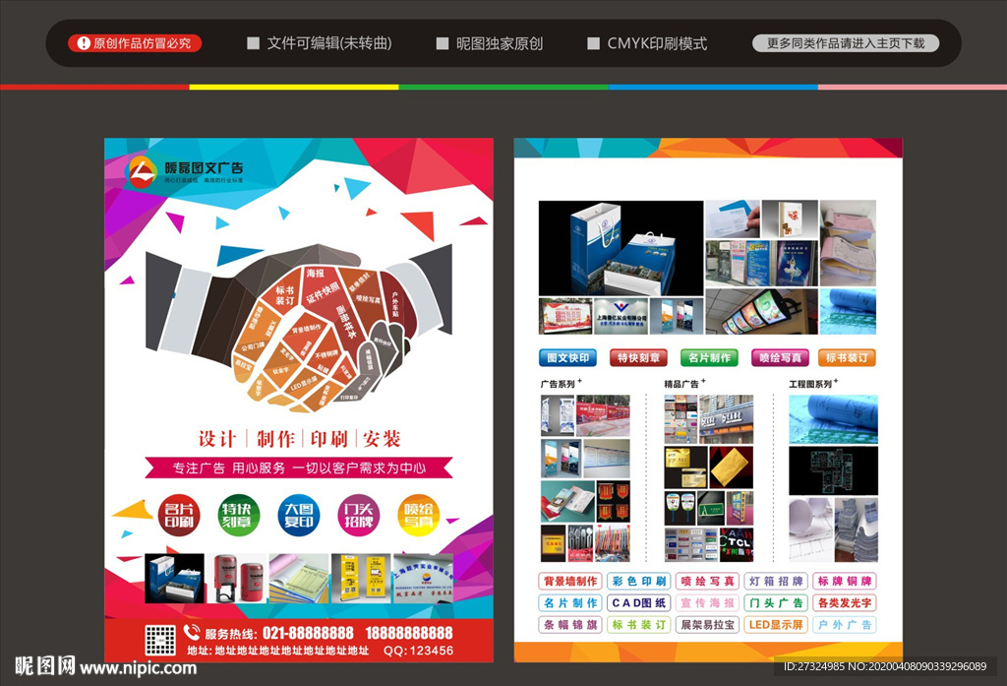Viewport: 1007px width, 686px height.
Task: Click the plus sign next to 精品广告
Action: (x=703, y=381)
